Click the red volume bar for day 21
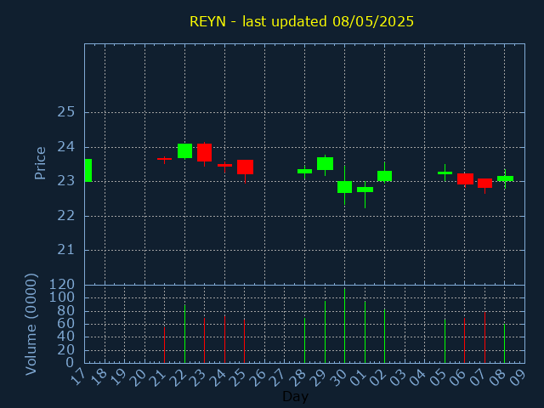The height and width of the screenshot is (408, 544). point(164,345)
